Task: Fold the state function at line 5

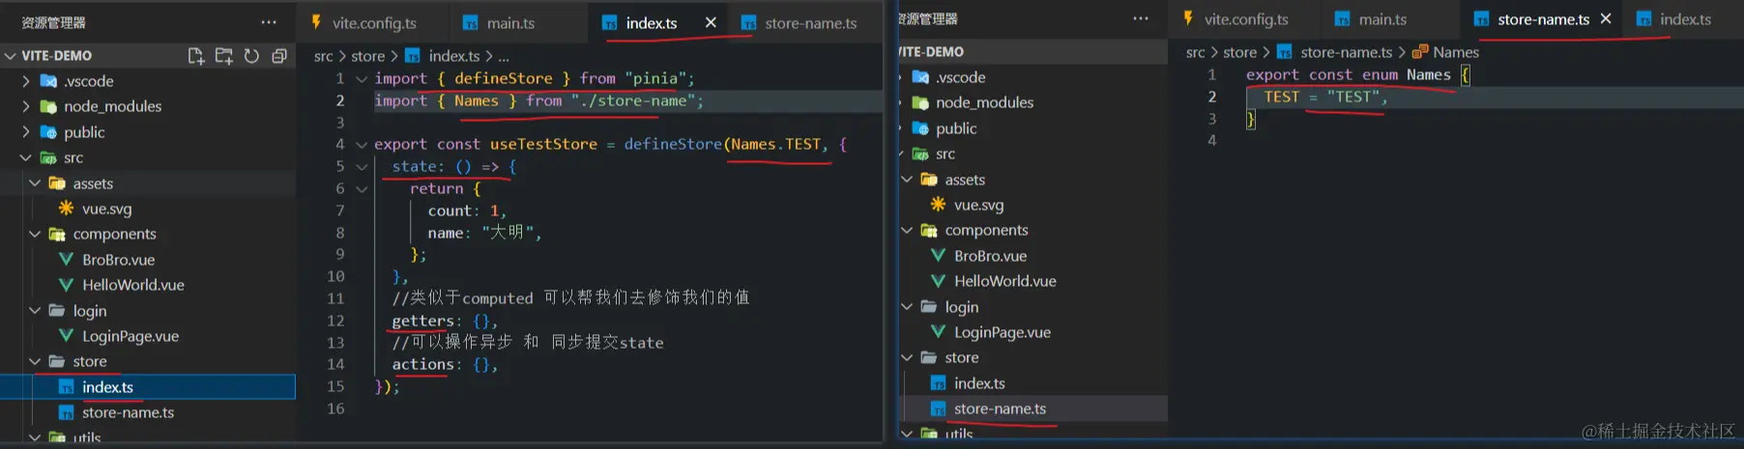Action: (362, 167)
